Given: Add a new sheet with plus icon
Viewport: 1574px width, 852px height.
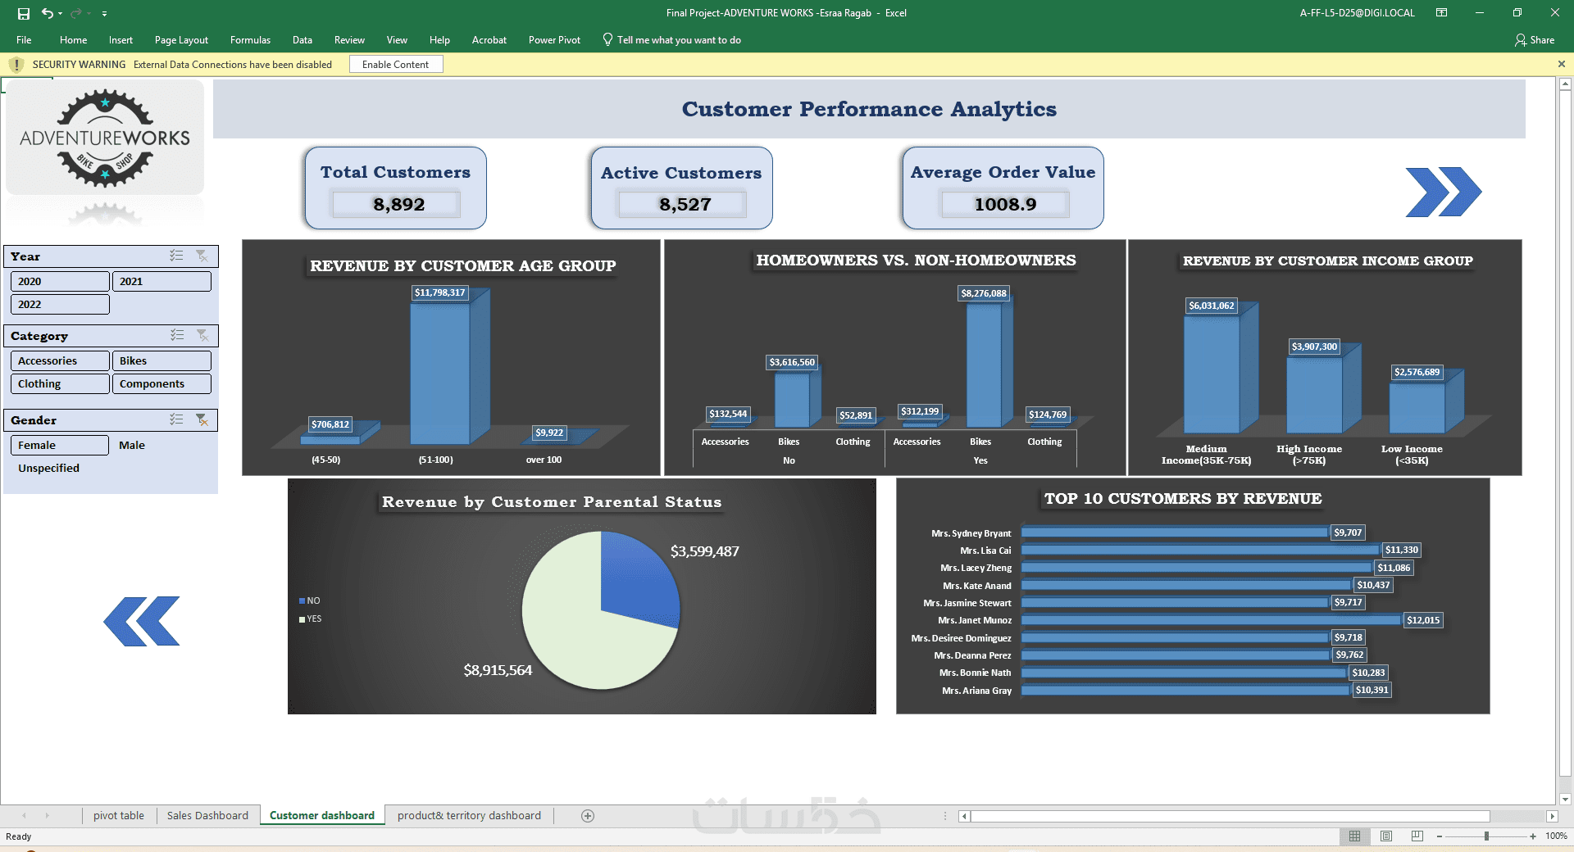Looking at the screenshot, I should click(x=588, y=815).
